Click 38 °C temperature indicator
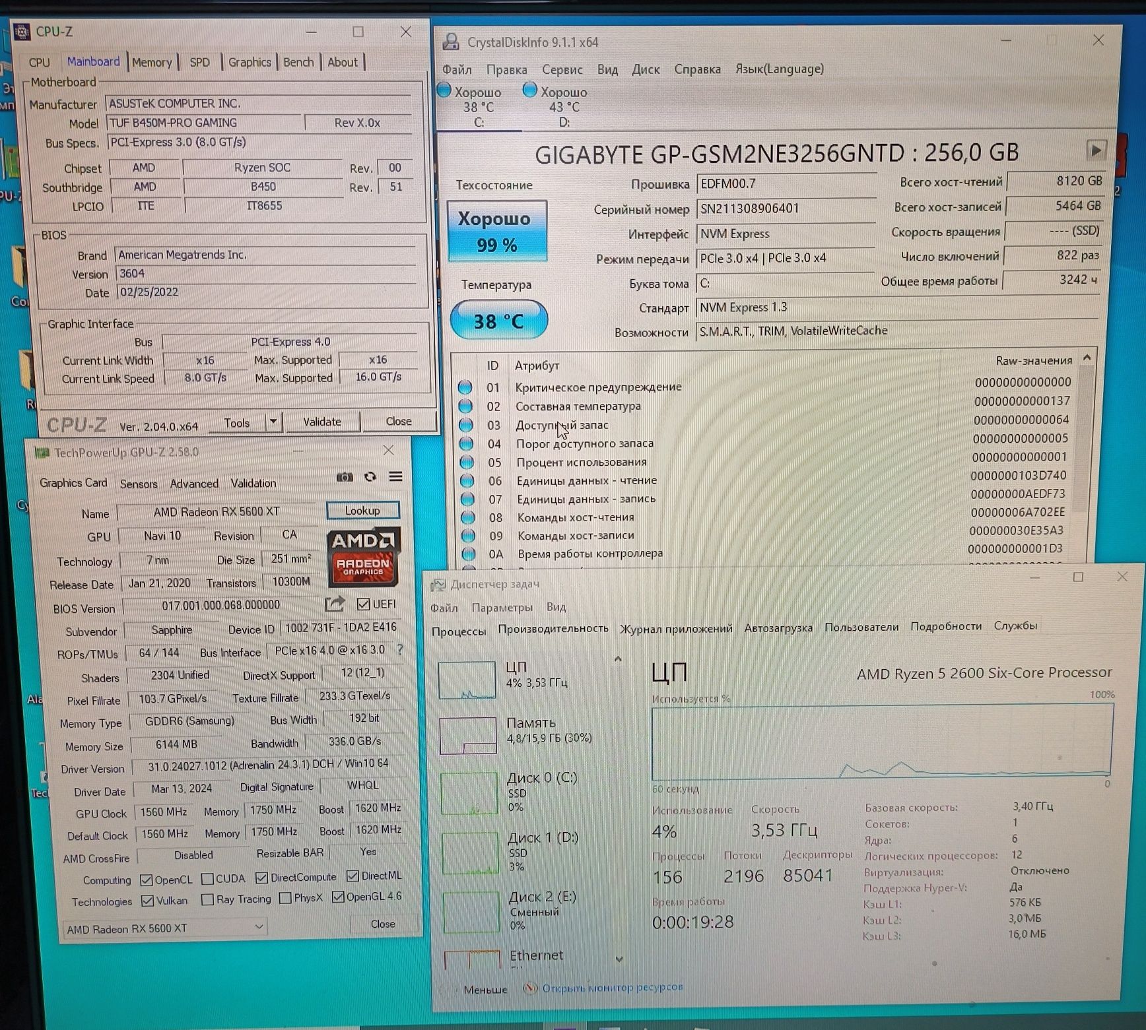1146x1030 pixels. click(499, 321)
